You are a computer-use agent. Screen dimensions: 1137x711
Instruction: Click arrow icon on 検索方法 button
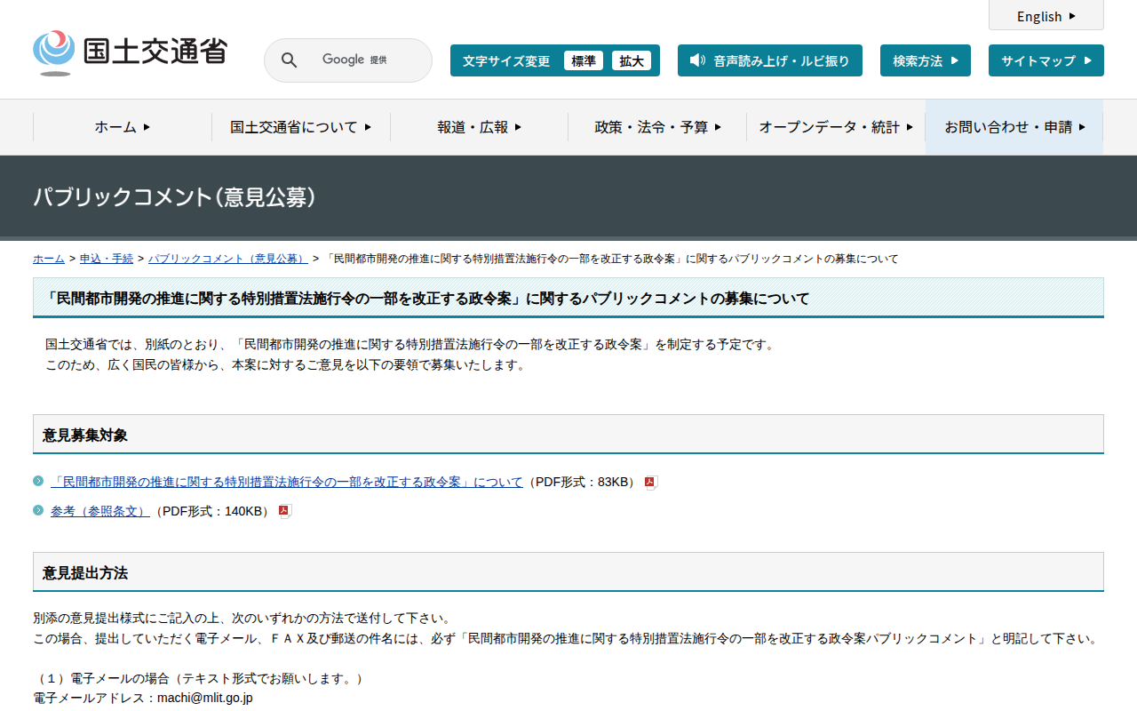955,60
